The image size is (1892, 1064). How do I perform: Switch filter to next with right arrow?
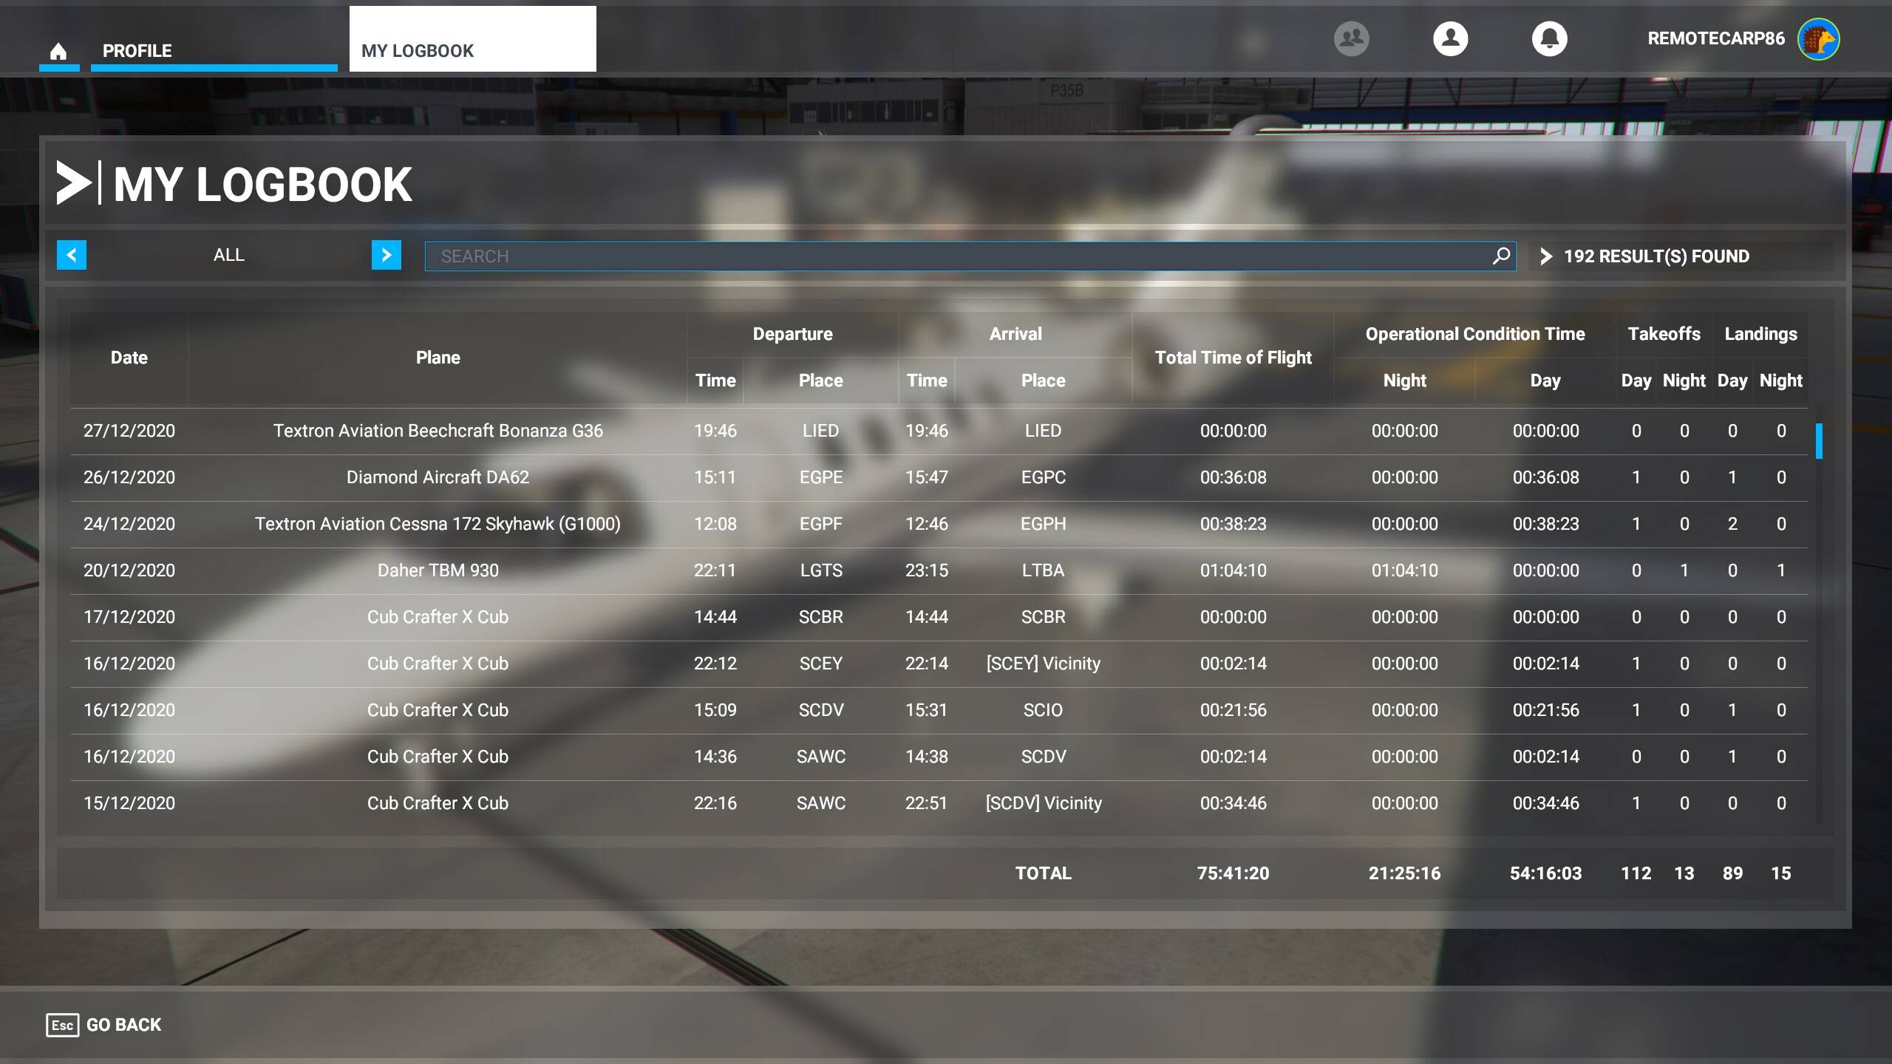(x=386, y=255)
